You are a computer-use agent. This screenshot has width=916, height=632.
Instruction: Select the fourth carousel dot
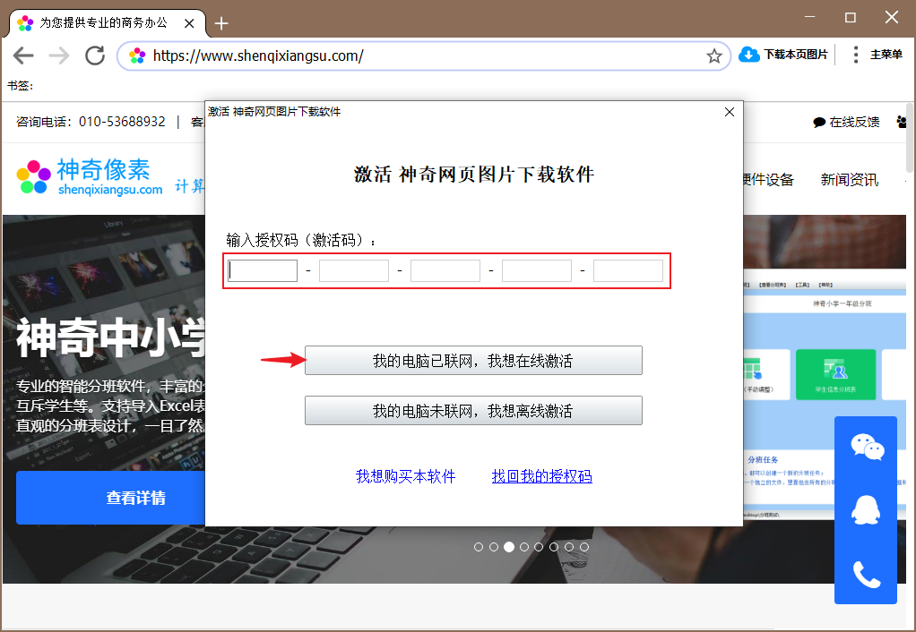point(524,547)
